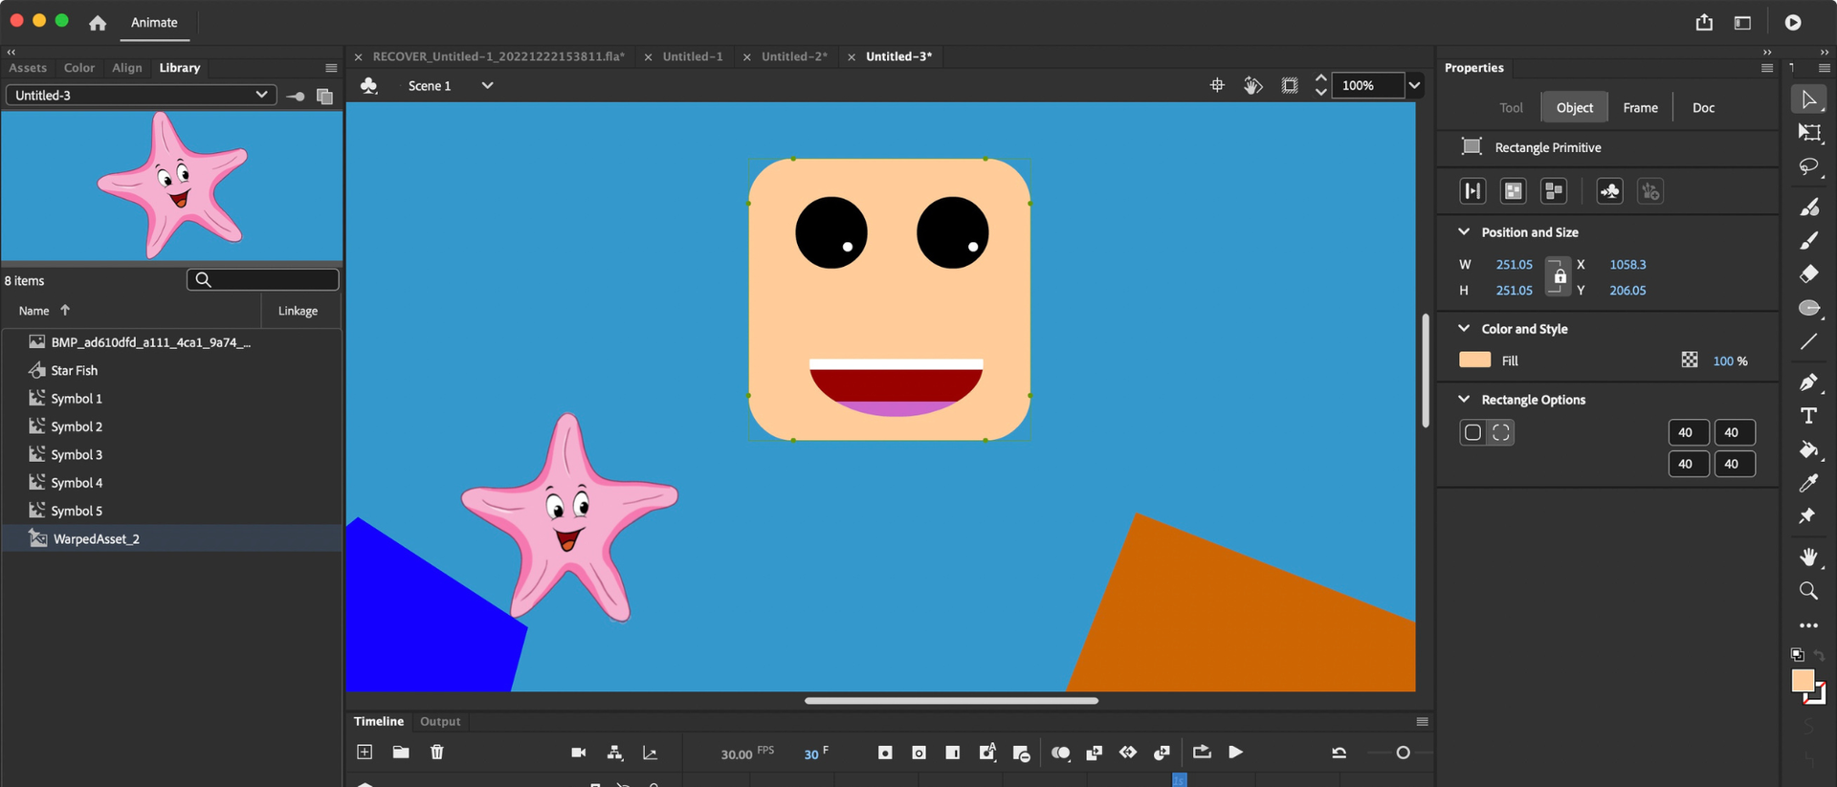Click the library search field
Screen dimensions: 1837x787
(x=263, y=279)
